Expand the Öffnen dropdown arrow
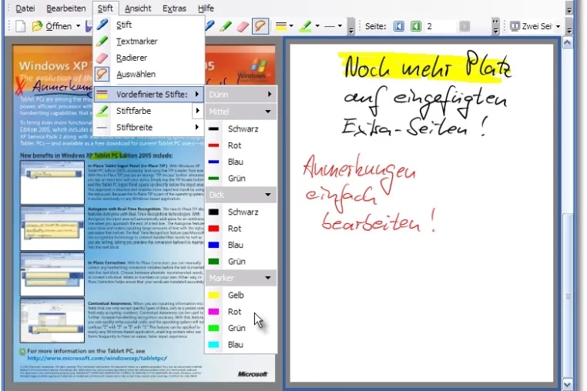The image size is (587, 391). pyautogui.click(x=79, y=26)
